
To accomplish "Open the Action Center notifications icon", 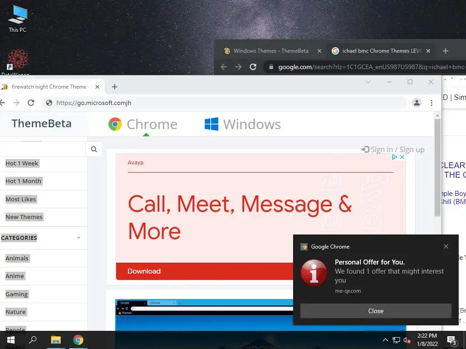I will pyautogui.click(x=452, y=340).
